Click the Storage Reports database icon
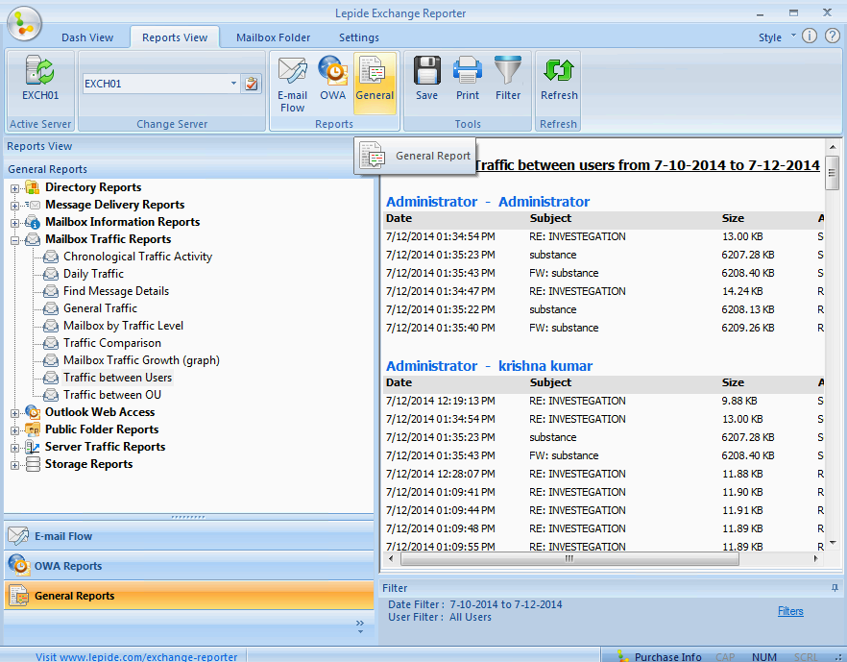 coord(33,464)
